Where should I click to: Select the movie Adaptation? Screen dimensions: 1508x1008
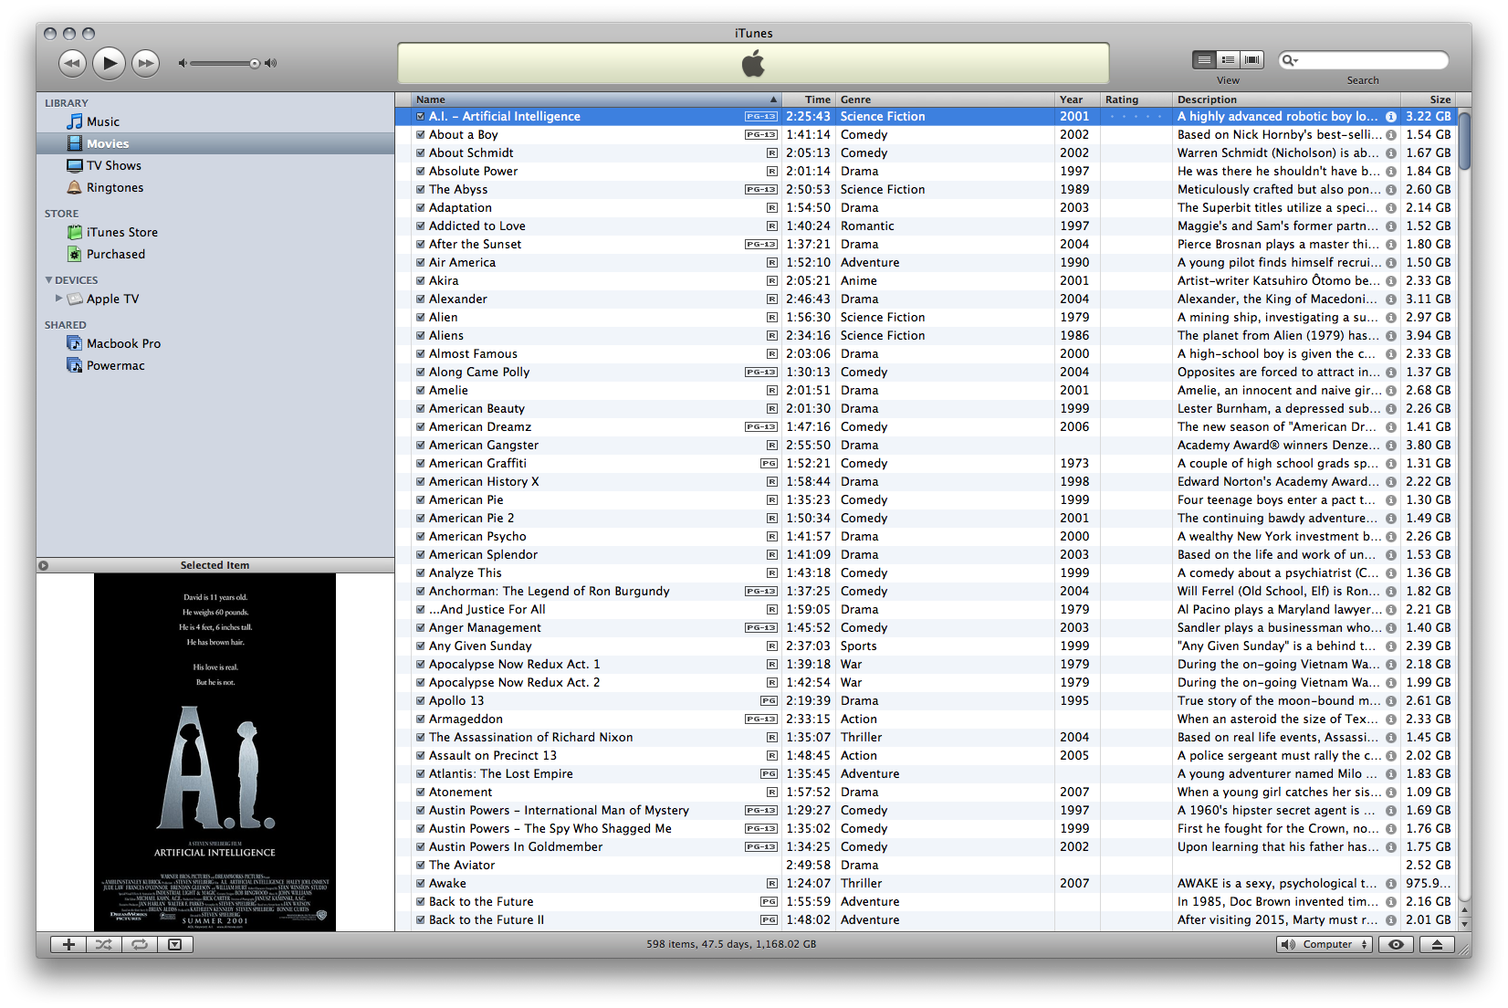coord(926,207)
